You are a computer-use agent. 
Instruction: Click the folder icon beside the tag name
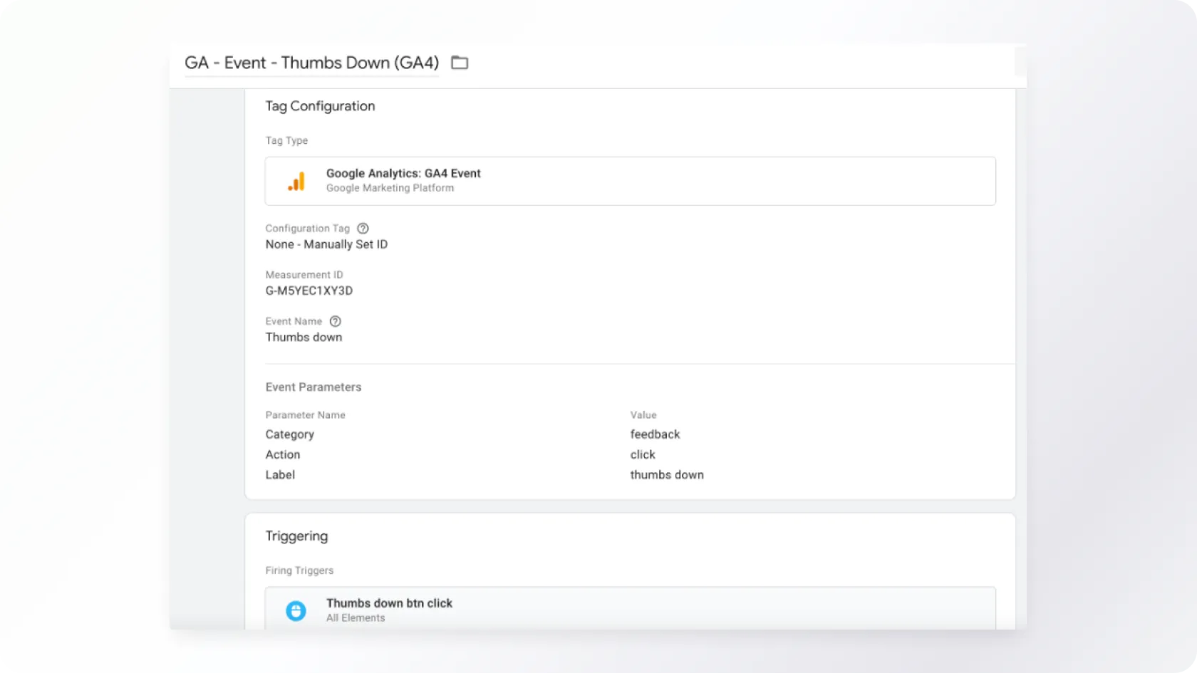click(460, 63)
